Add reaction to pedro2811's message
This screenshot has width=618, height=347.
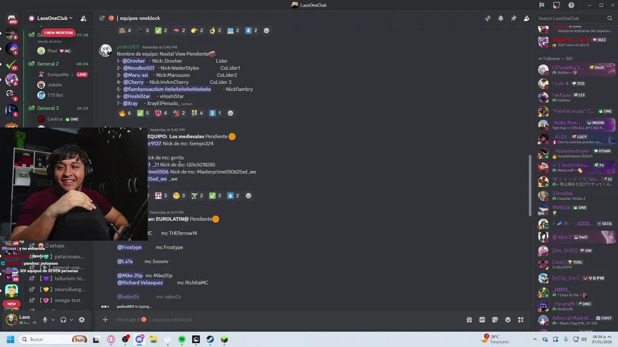[x=230, y=113]
